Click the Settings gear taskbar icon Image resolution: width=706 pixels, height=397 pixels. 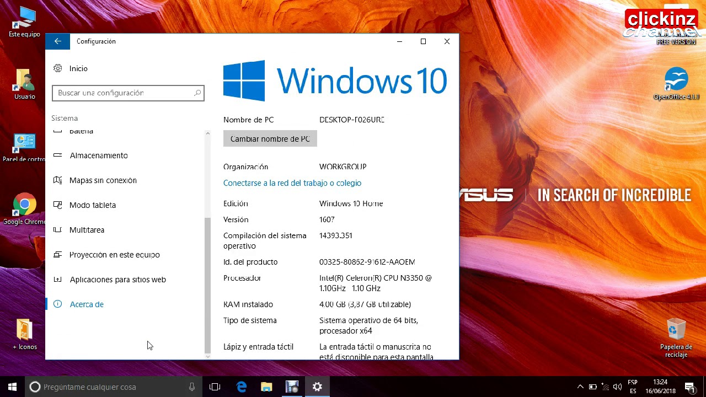point(317,387)
